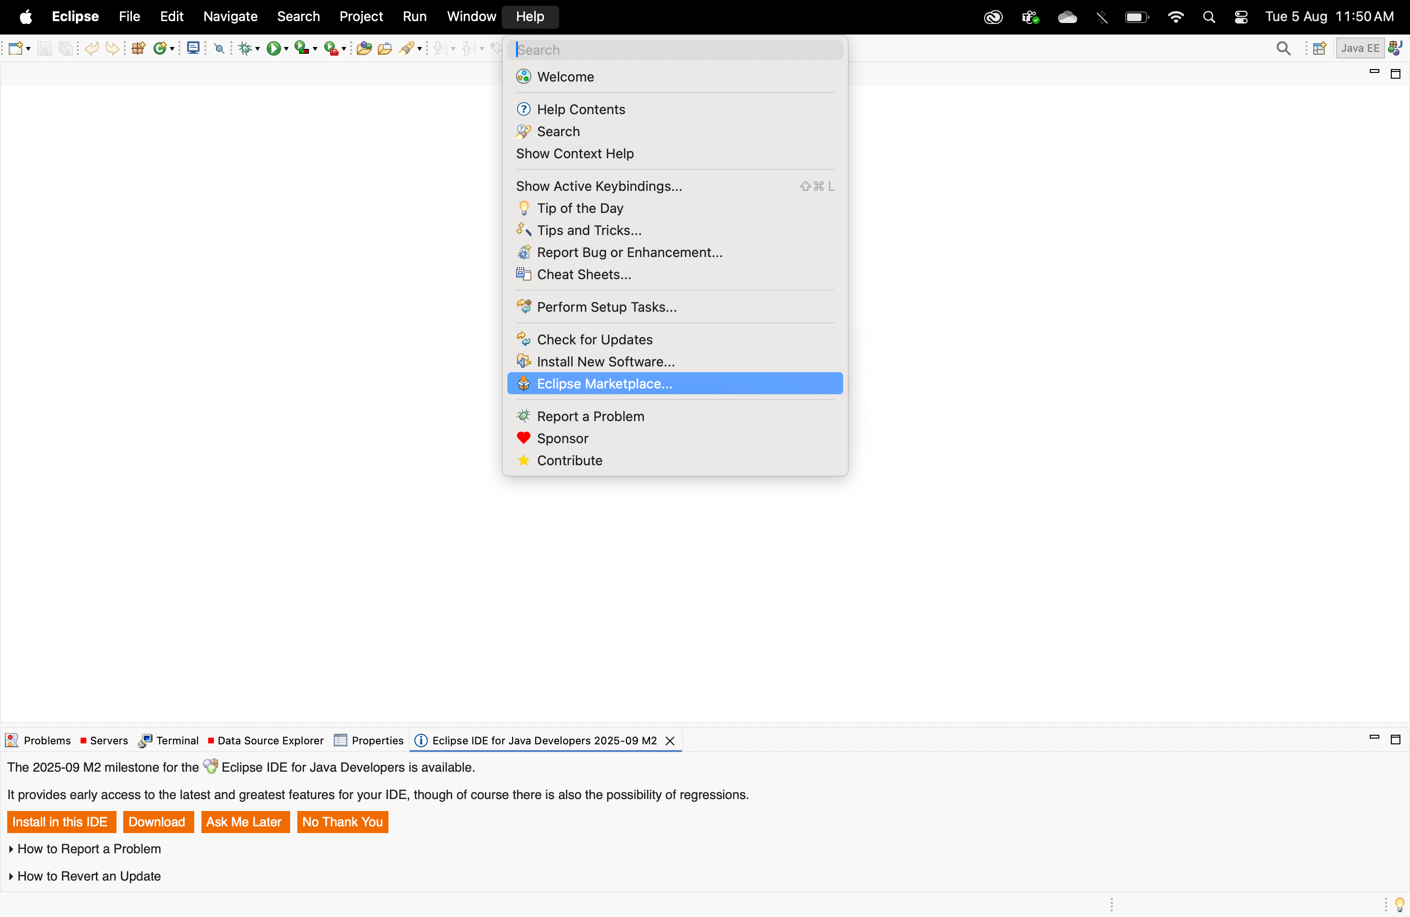Open the New wizard toolbar icon
The height and width of the screenshot is (917, 1410).
16,48
